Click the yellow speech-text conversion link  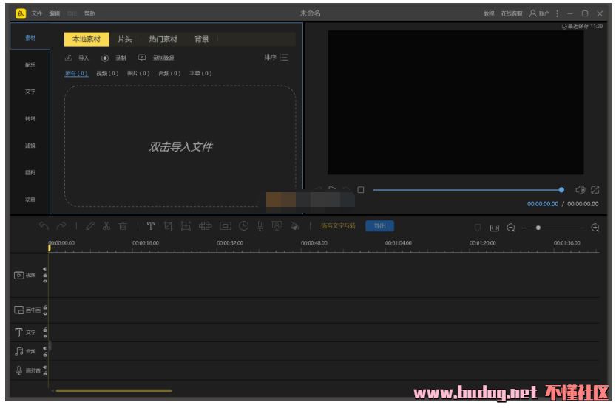[x=338, y=225]
